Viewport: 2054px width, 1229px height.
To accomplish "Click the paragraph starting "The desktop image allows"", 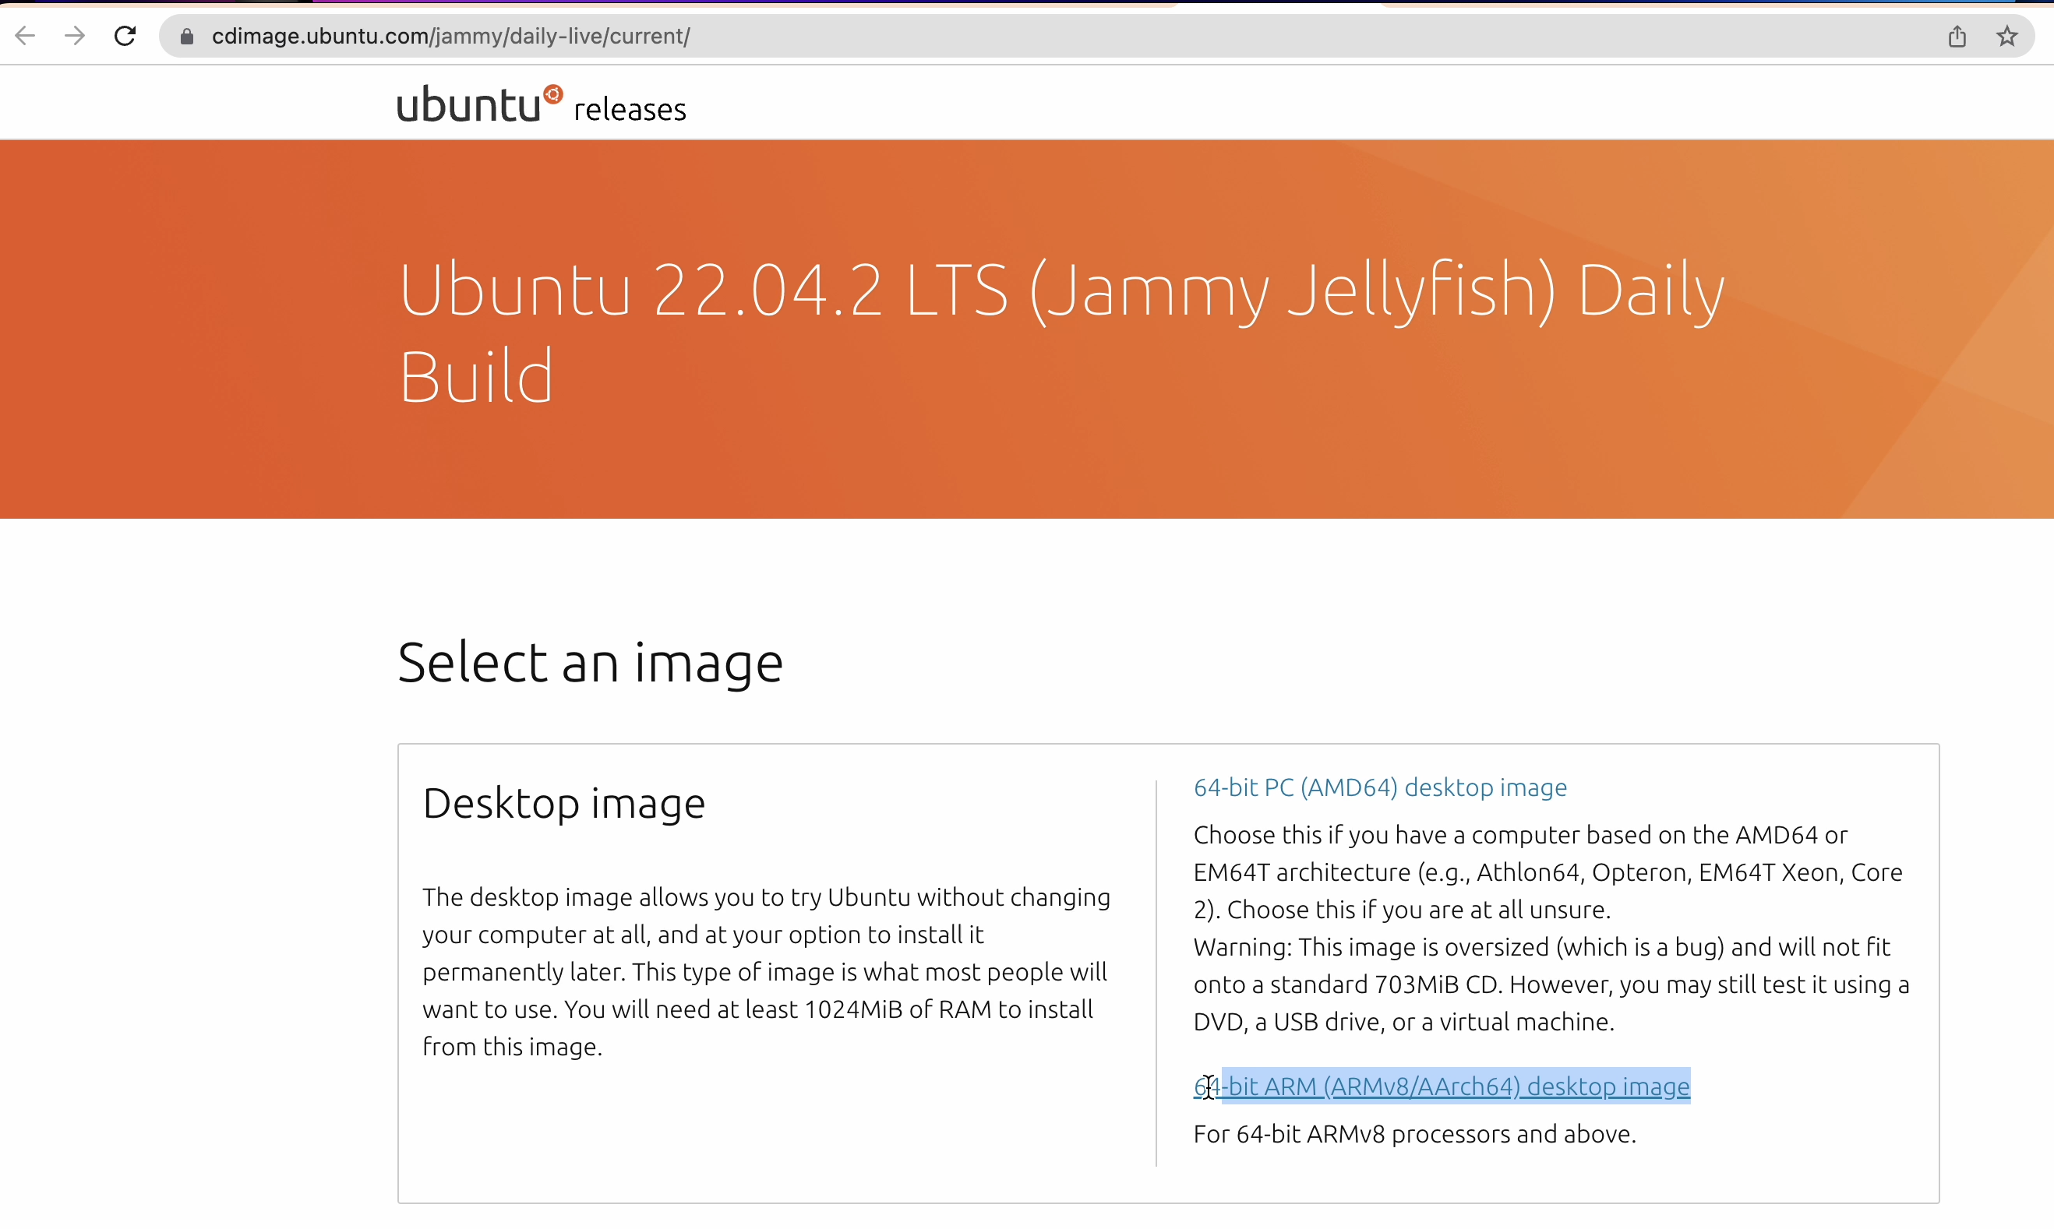I will pos(767,971).
